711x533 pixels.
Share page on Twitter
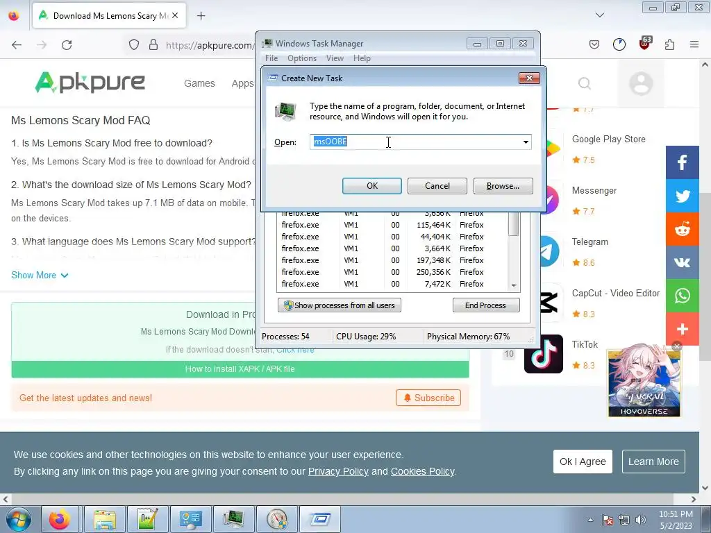point(682,196)
